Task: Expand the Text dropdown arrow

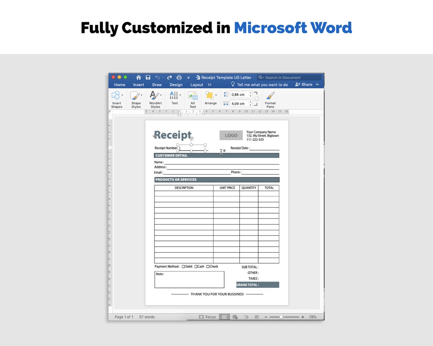Action: point(180,95)
